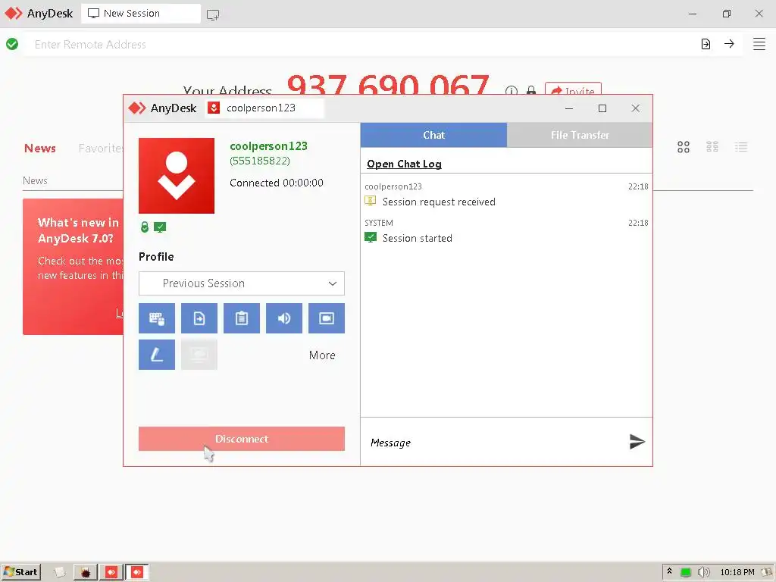Click the Message input field
The height and width of the screenshot is (582, 776).
pyautogui.click(x=495, y=443)
